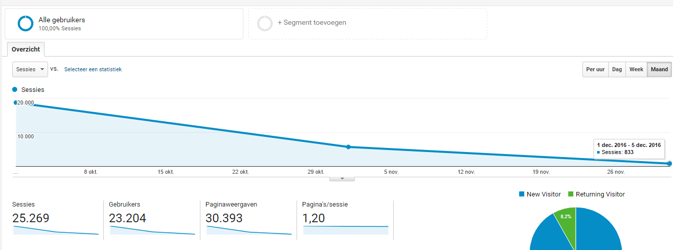Click the Sessies sparkline thumbnail

(55, 230)
